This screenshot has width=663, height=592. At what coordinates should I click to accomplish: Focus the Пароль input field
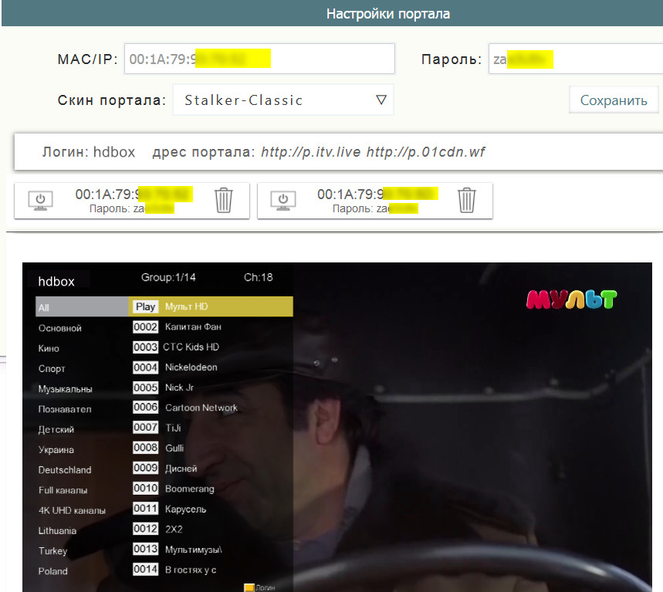[576, 59]
